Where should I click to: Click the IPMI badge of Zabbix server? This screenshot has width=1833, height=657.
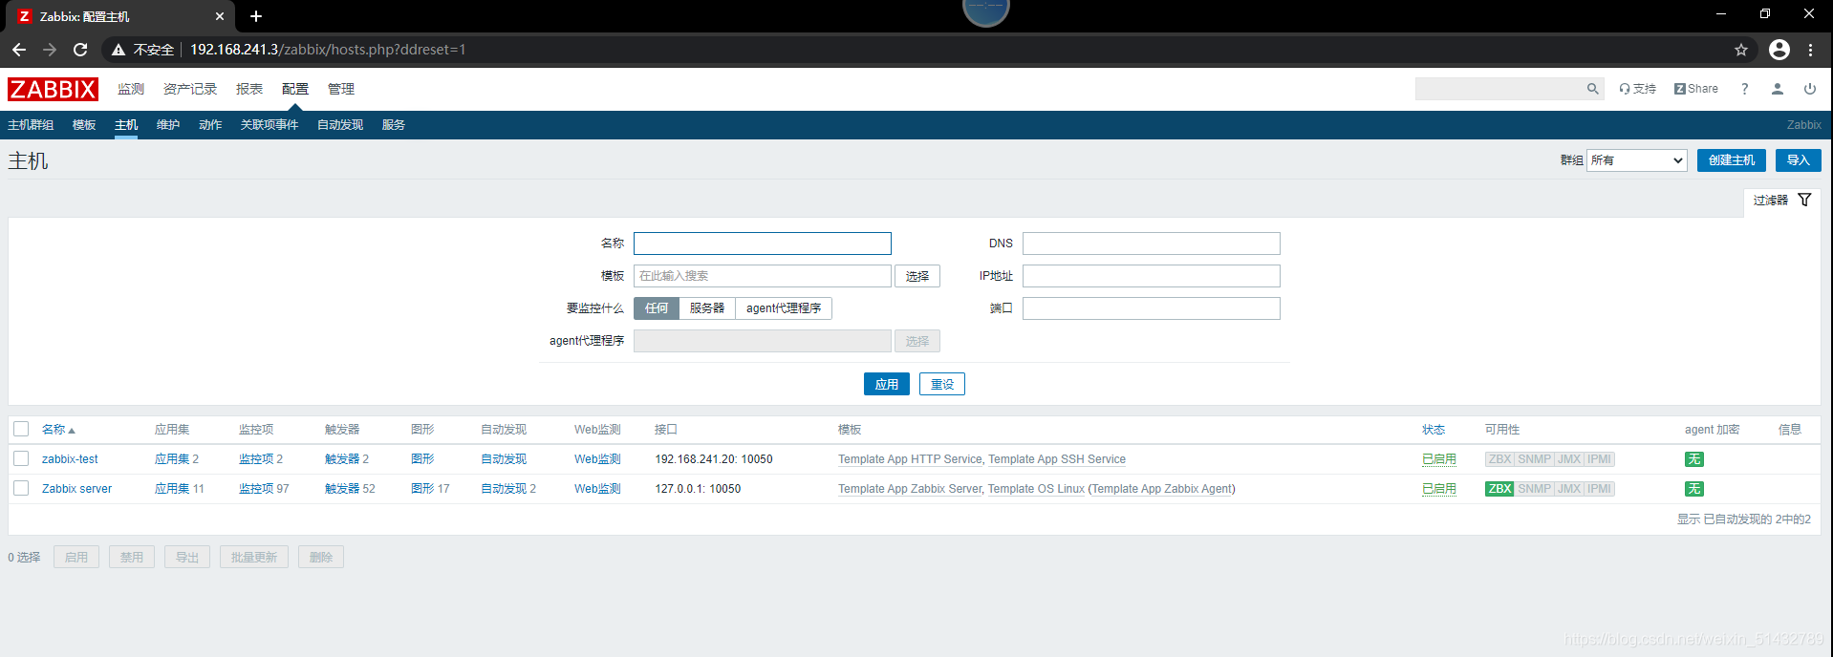click(1599, 489)
